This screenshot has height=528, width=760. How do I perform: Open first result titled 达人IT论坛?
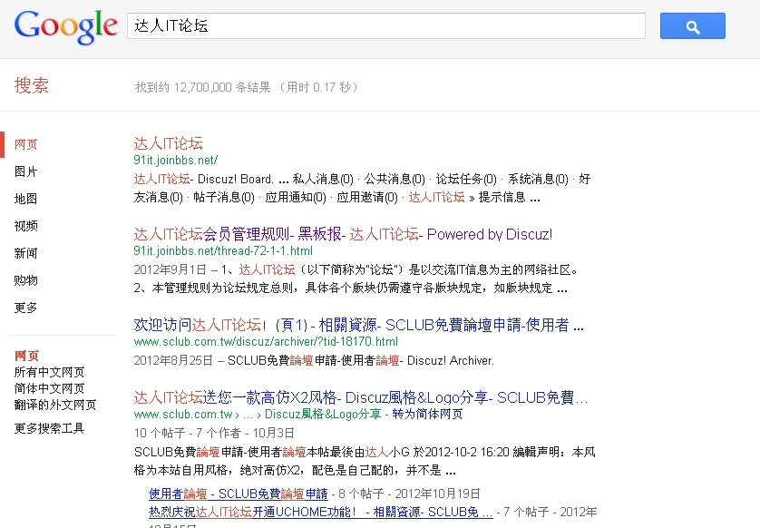pyautogui.click(x=168, y=143)
